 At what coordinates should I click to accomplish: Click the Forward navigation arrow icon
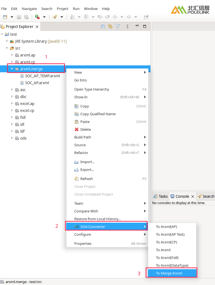click(x=129, y=17)
